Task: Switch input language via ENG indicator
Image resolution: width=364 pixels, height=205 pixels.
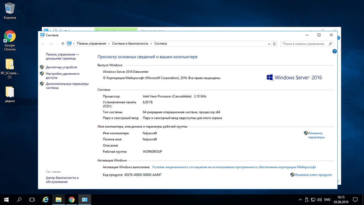Action: [x=327, y=200]
